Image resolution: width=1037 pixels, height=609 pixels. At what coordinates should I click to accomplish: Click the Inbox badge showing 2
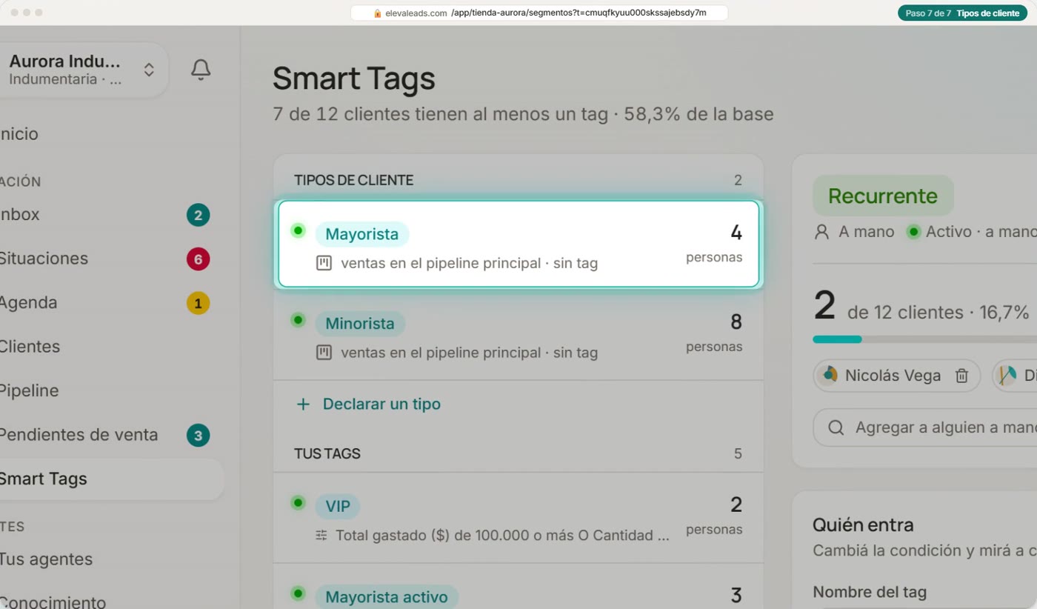pos(198,216)
